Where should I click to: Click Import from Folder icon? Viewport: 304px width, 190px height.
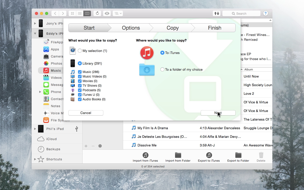click(178, 155)
